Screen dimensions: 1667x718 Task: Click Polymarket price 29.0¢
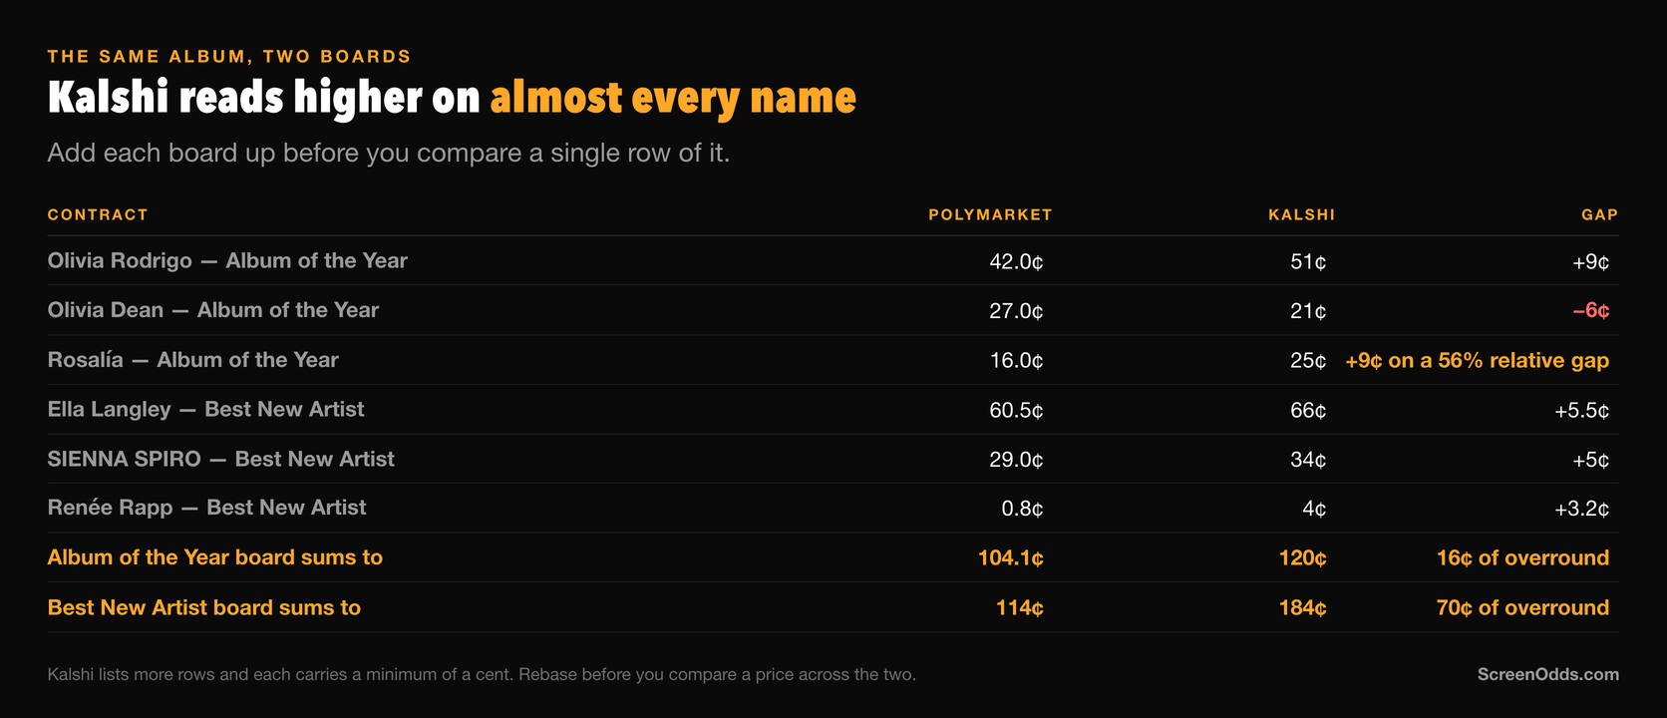click(1016, 460)
